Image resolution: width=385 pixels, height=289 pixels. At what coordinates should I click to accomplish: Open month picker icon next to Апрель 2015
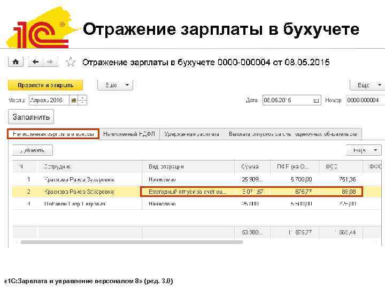tap(73, 100)
